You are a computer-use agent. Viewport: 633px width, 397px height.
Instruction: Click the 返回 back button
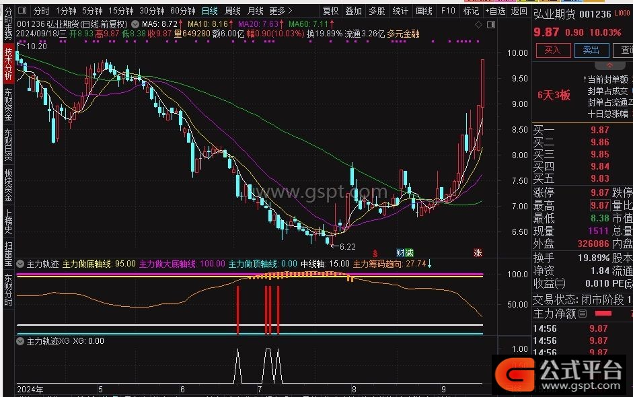[x=519, y=11]
